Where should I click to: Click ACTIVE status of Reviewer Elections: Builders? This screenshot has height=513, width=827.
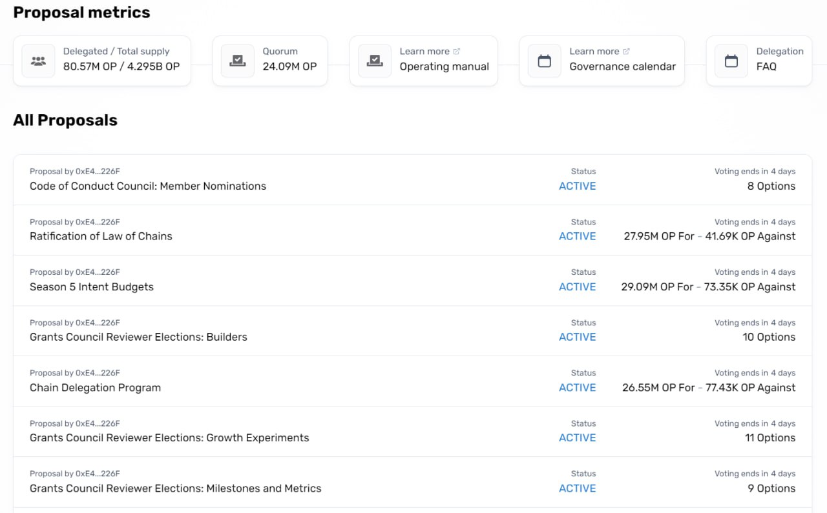pyautogui.click(x=577, y=337)
